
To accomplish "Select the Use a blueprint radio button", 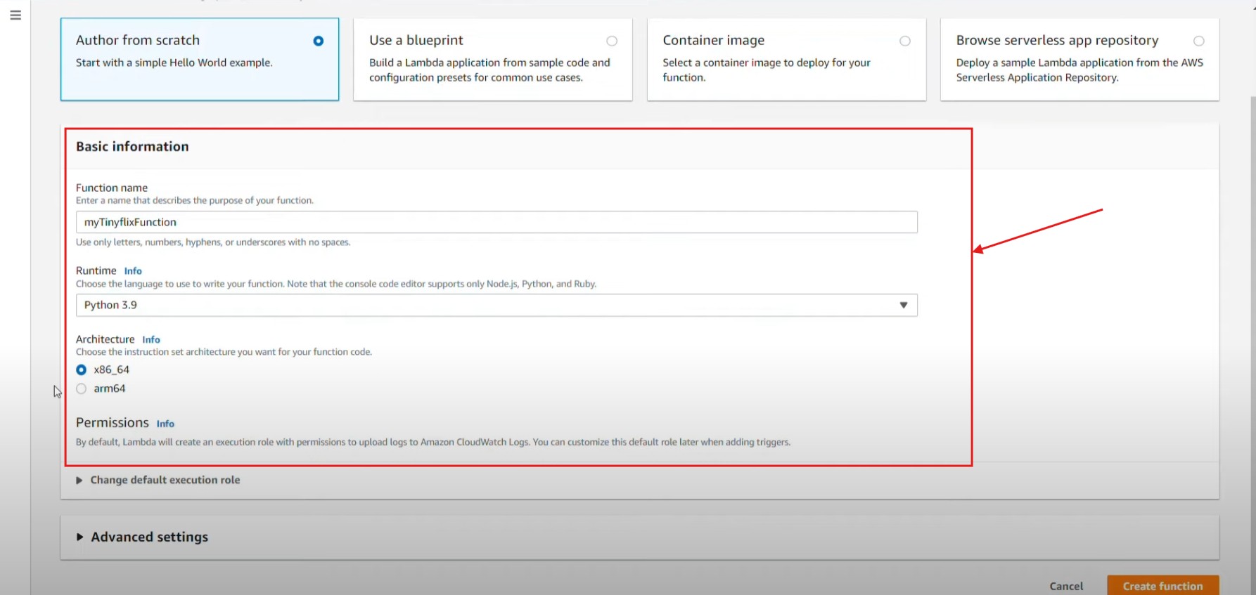I will click(612, 41).
